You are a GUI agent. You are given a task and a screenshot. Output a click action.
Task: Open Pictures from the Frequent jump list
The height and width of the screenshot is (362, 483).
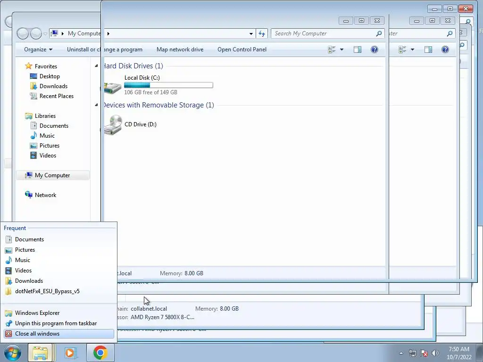25,250
